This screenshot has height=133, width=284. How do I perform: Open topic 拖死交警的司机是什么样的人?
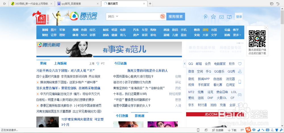[147, 70]
